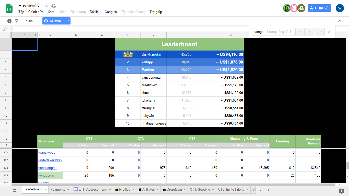Viewport: 349px width, 196px height.
Task: Select the cell with kellyjiji
Action: [154, 62]
